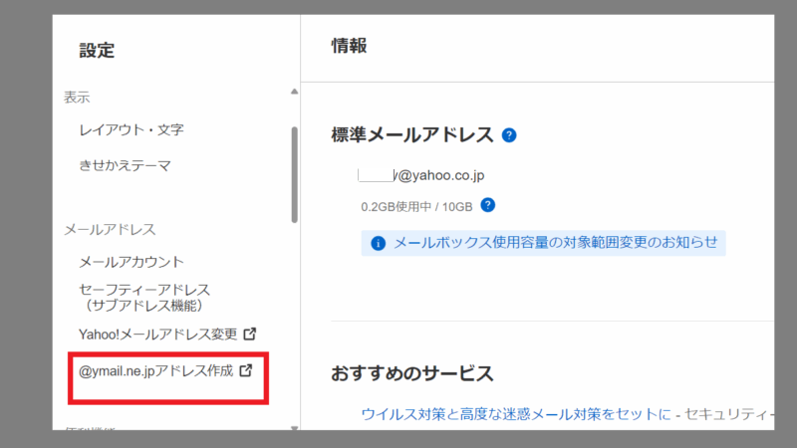Click external link icon beside Yahoo!メールアドレス変更

click(x=250, y=334)
